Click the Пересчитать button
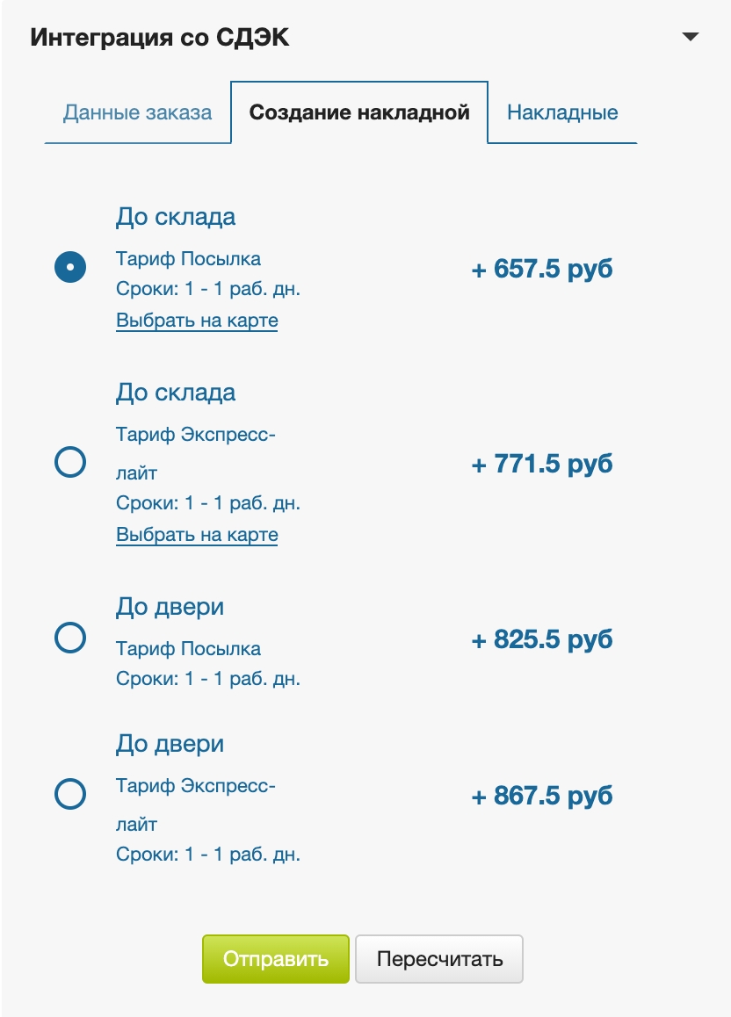Image resolution: width=731 pixels, height=1017 pixels. click(x=439, y=959)
